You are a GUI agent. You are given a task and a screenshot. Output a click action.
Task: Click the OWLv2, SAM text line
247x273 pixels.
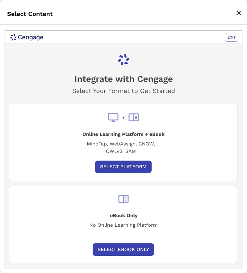(121, 151)
